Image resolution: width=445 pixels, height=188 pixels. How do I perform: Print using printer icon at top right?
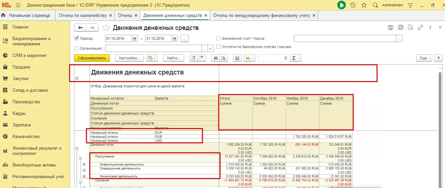coord(401,28)
